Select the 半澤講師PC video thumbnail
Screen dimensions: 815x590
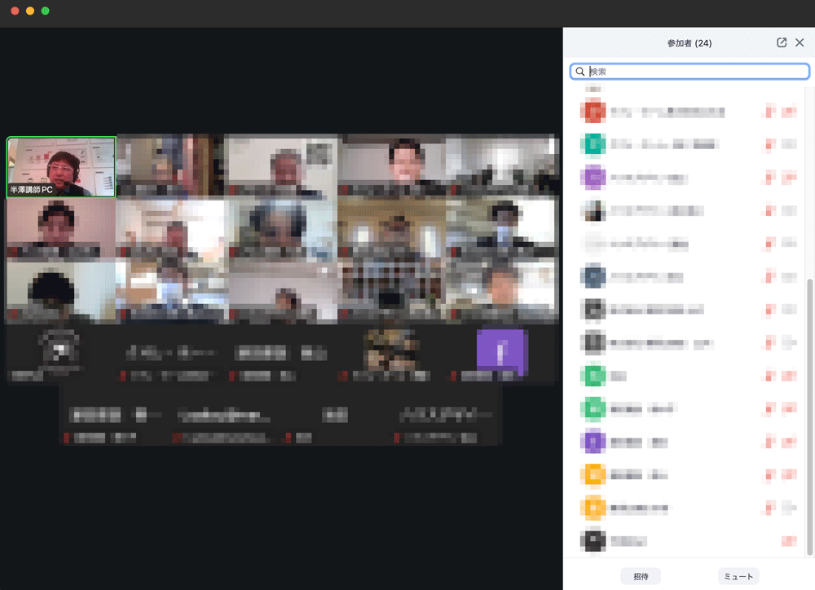pos(61,167)
